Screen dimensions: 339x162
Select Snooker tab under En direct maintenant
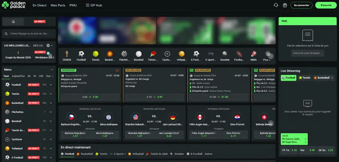click(177, 154)
